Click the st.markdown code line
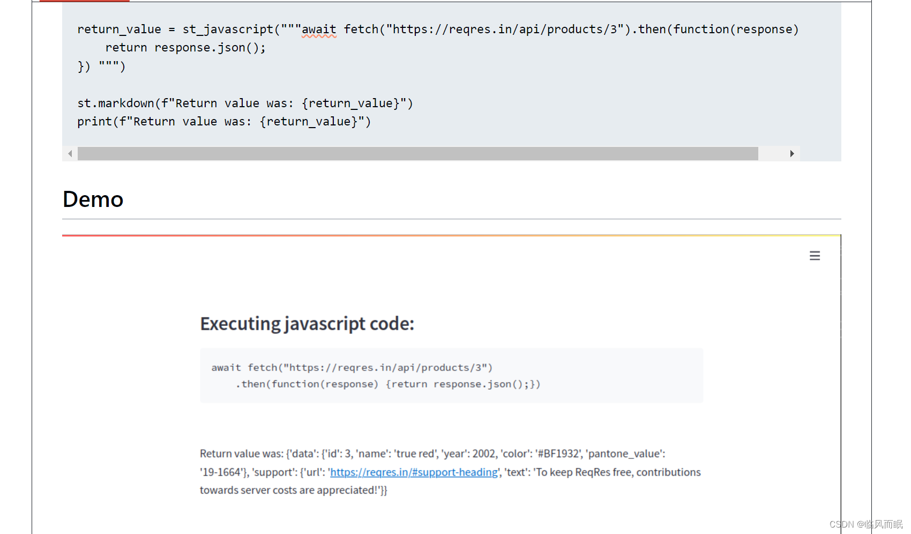Viewport: 911px width, 534px height. pyautogui.click(x=245, y=103)
